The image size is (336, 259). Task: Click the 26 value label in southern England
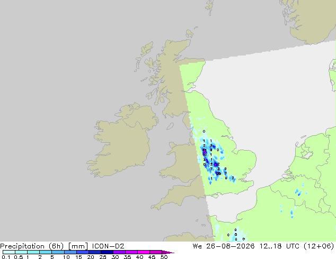coord(218,173)
